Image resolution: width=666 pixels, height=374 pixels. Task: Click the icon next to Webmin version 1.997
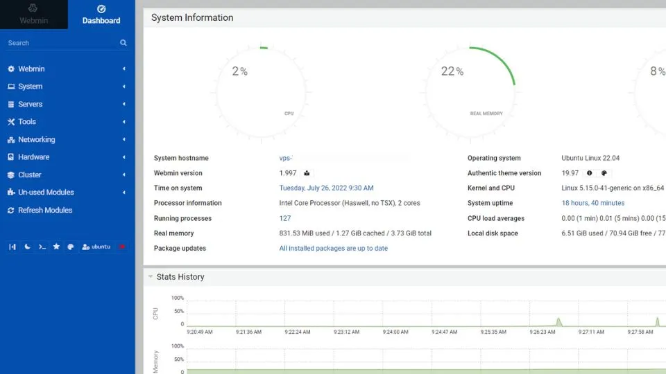pos(307,173)
